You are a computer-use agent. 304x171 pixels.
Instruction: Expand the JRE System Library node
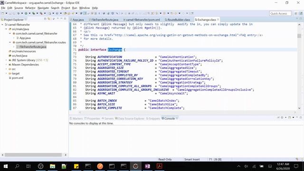(x=6, y=60)
